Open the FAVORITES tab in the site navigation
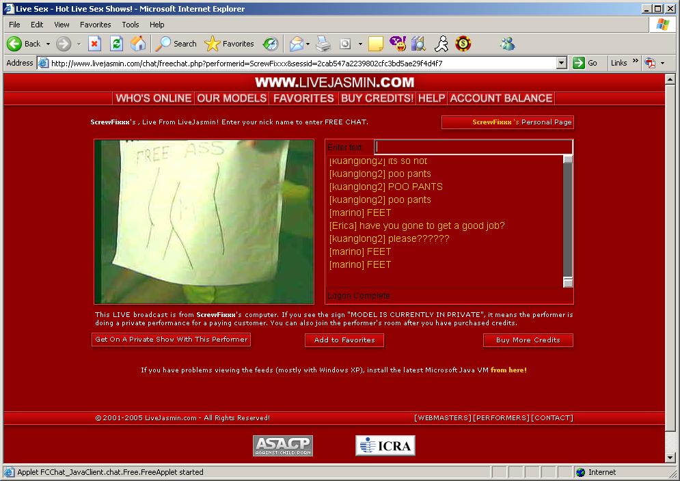Viewport: 680px width, 481px height. [303, 98]
